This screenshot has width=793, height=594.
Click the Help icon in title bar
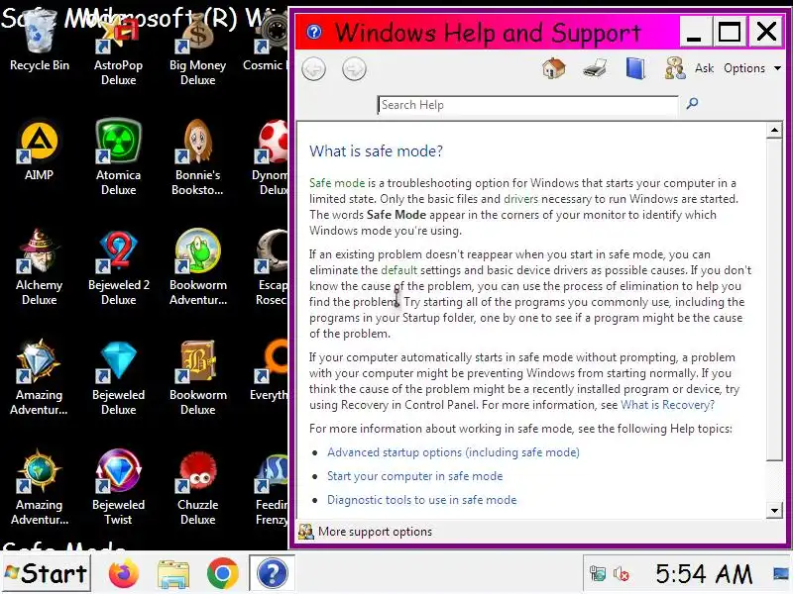coord(314,32)
